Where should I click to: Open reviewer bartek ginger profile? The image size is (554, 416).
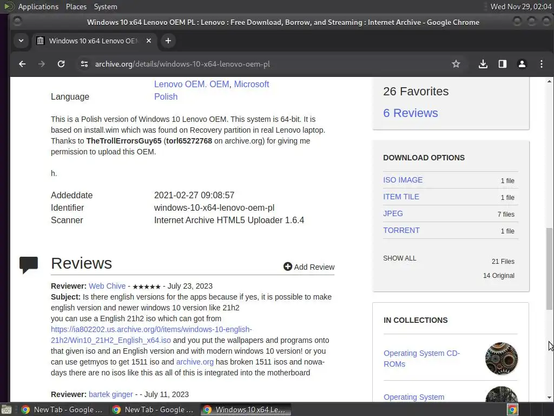pyautogui.click(x=110, y=394)
